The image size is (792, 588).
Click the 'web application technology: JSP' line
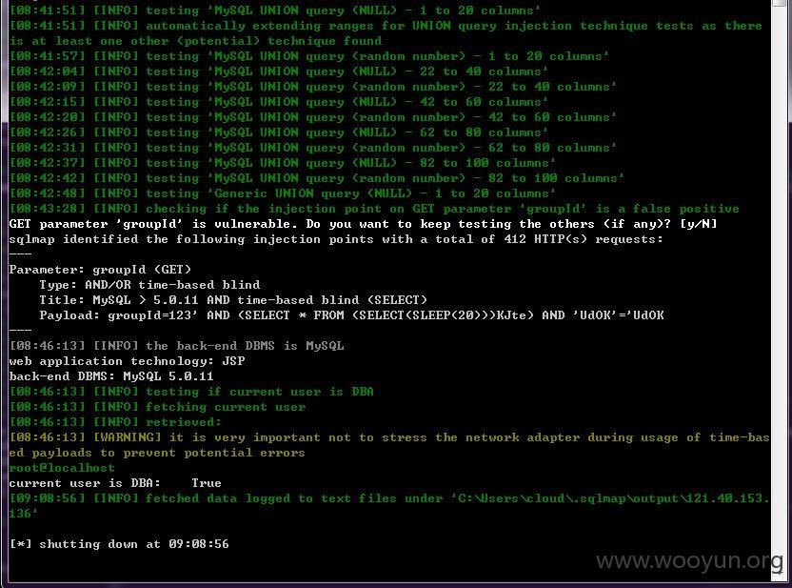point(127,361)
